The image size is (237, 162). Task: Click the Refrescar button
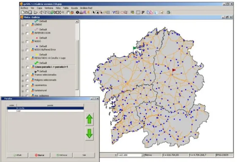[62, 155]
